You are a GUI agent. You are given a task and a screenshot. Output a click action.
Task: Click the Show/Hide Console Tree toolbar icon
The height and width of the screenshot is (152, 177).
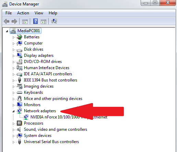(25, 22)
